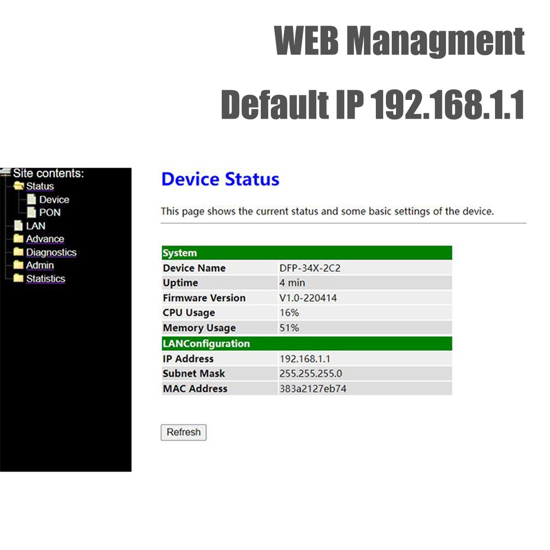
Task: Click the Site contents root icon
Action: [5, 173]
